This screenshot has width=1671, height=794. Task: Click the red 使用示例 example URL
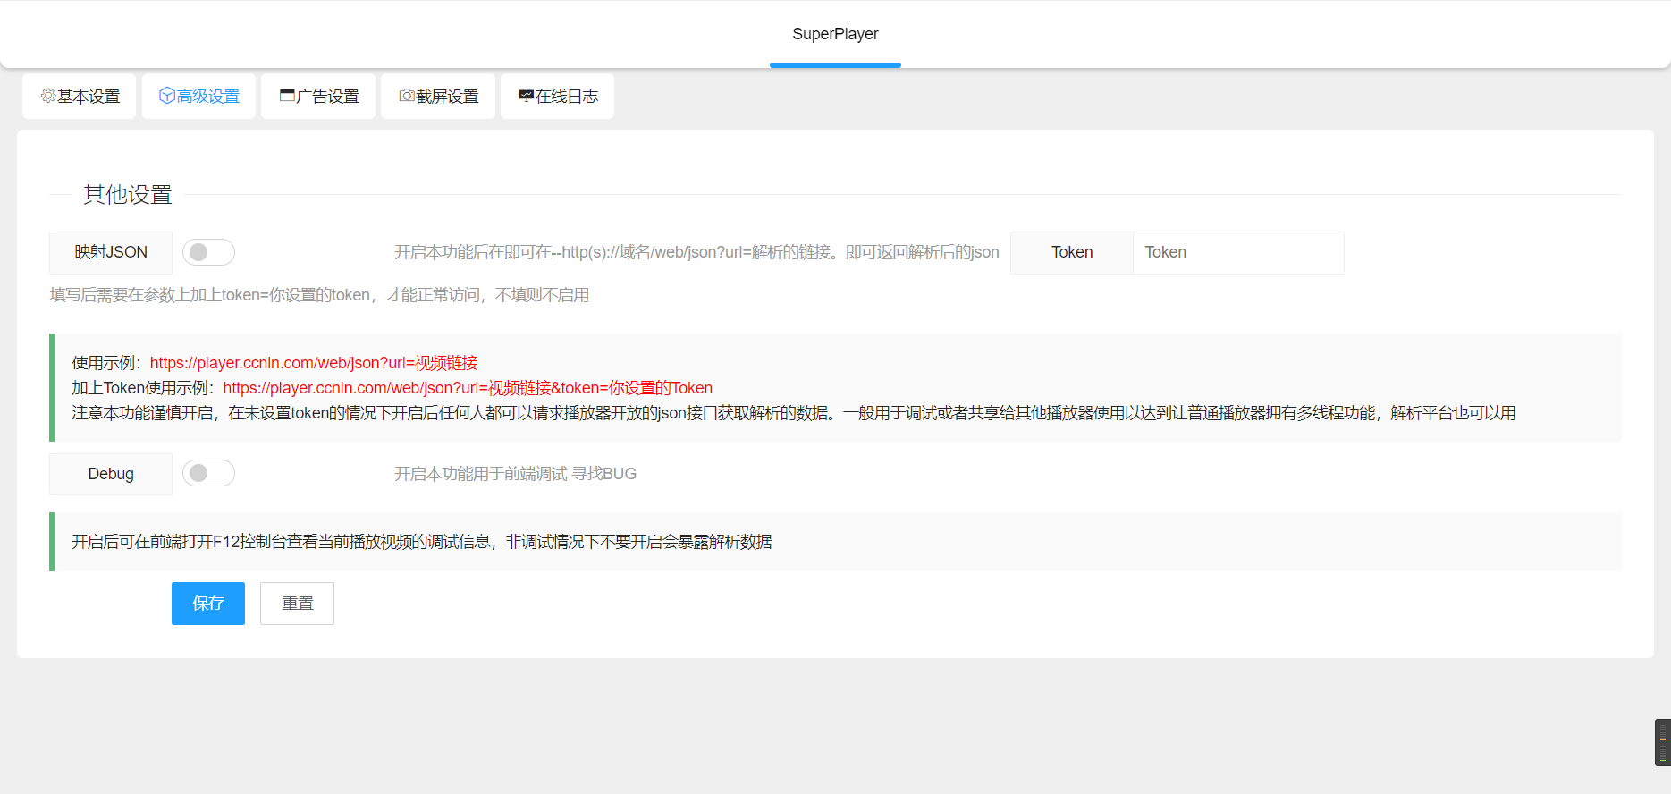314,363
